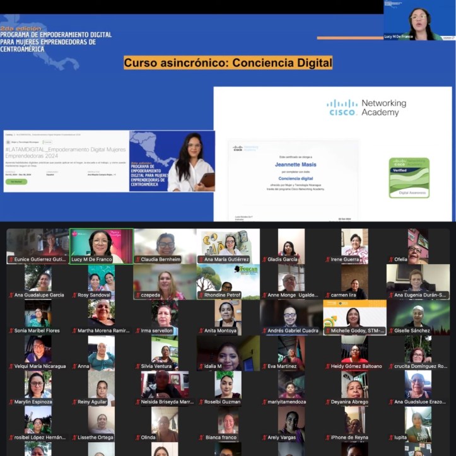Screen dimensions: 456x456
Task: Click the muted mic icon beside Silvia Ventura
Action: (138, 366)
